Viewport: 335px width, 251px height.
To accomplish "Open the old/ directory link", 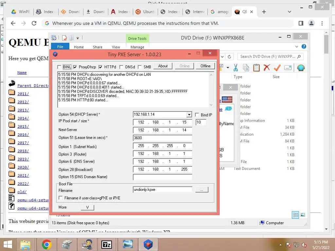I will [x=22, y=192].
